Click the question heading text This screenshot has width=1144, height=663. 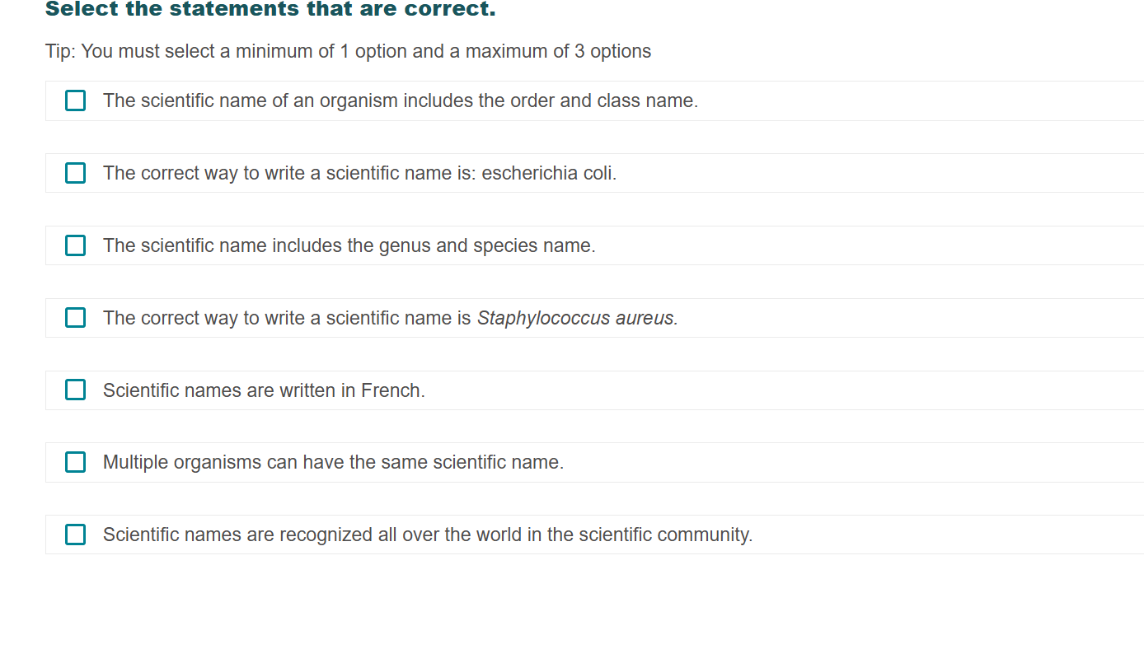click(270, 9)
